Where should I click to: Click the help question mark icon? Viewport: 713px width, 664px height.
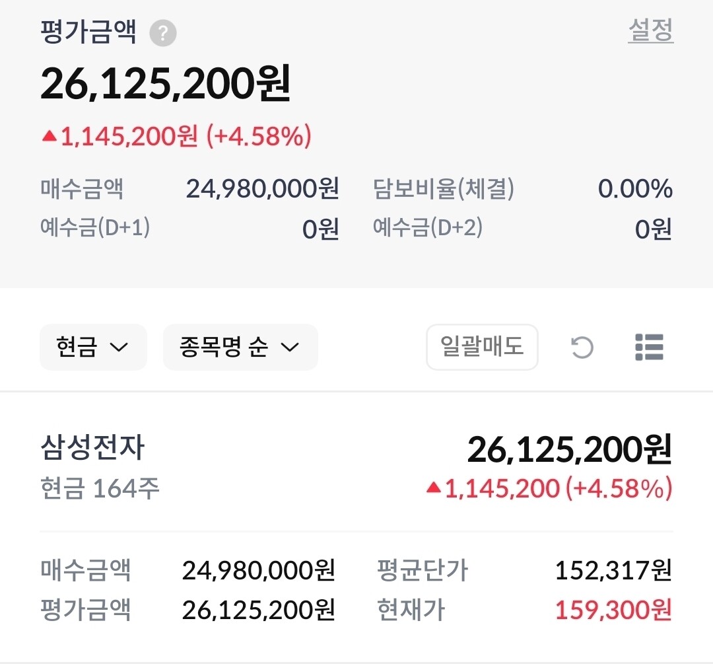(163, 33)
